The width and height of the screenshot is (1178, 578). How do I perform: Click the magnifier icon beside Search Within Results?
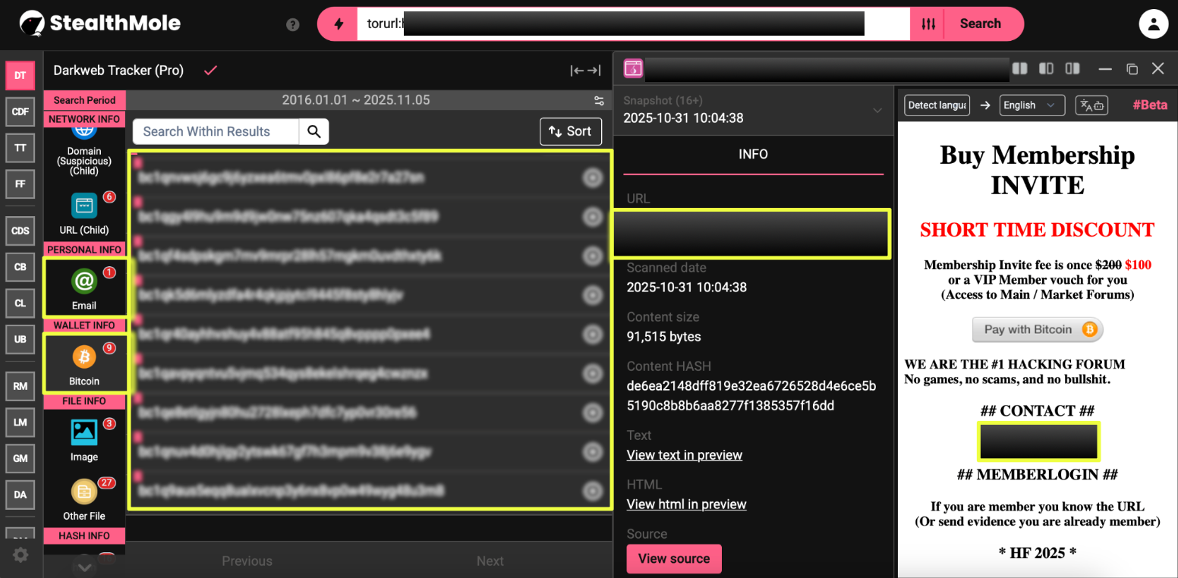(314, 131)
